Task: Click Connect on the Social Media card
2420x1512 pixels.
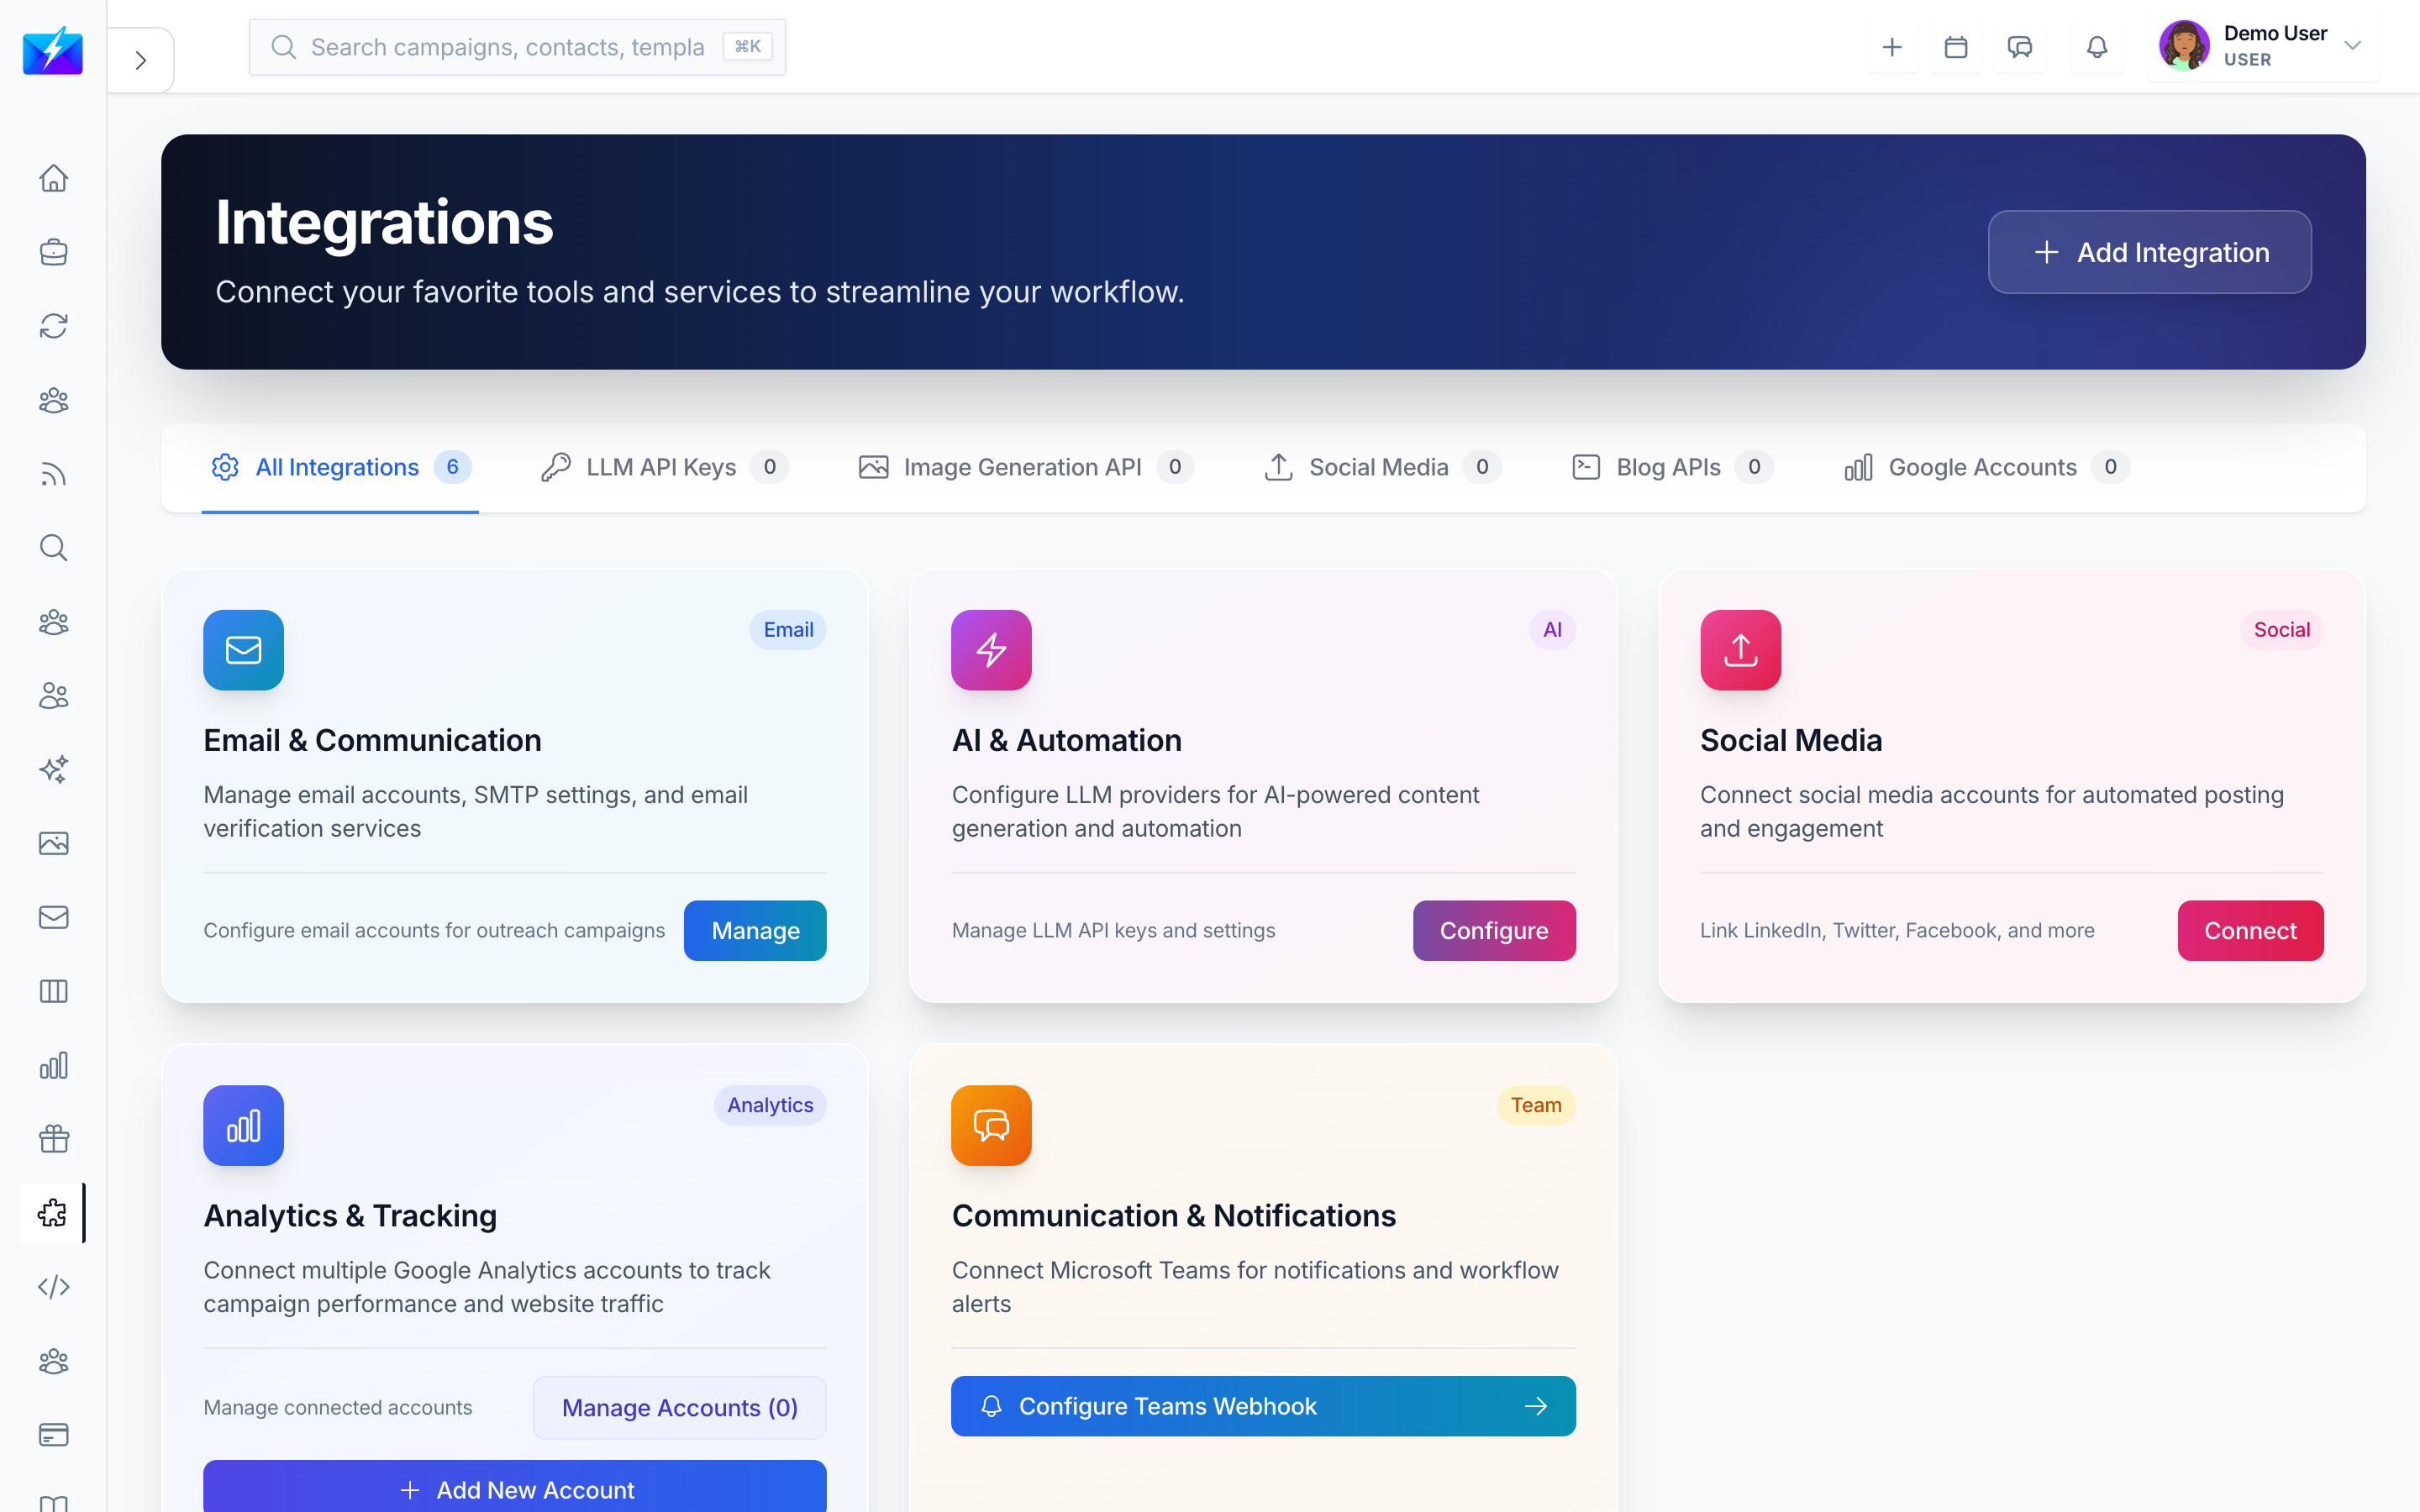Action: pos(2250,930)
